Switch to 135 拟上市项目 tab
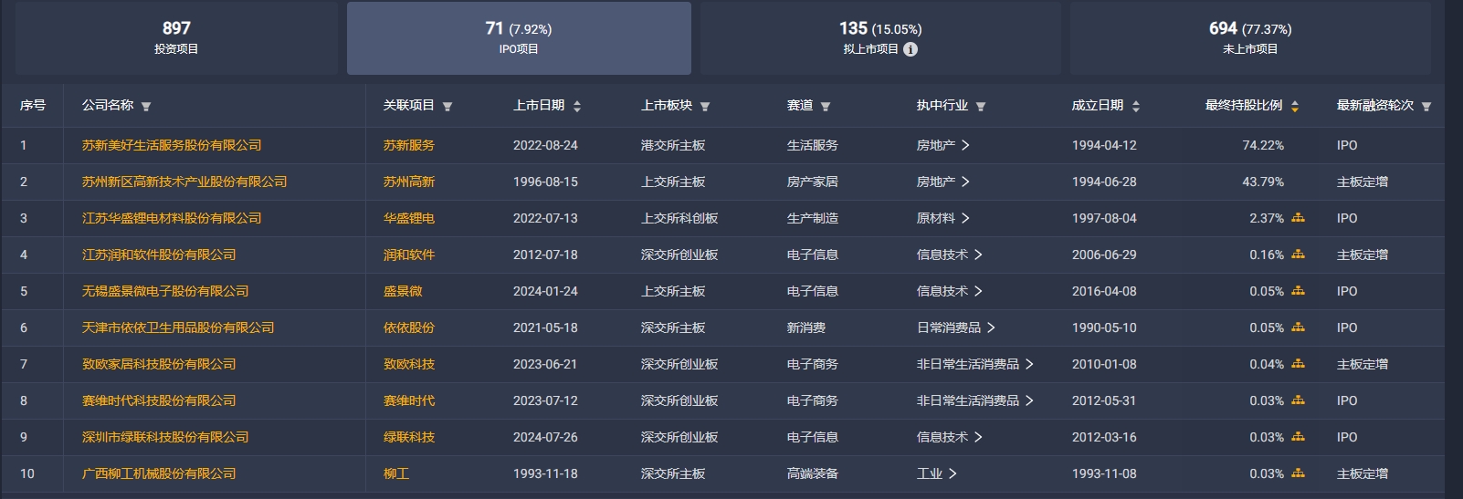The height and width of the screenshot is (499, 1463). tap(880, 37)
